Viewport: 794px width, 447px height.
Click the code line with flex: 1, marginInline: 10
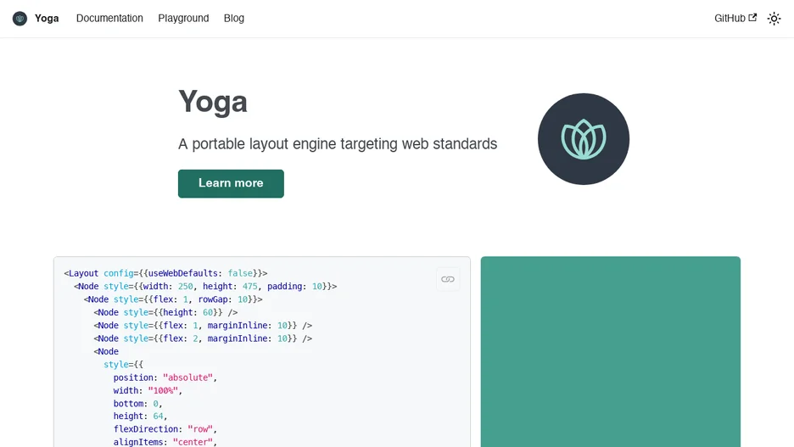[x=203, y=326]
